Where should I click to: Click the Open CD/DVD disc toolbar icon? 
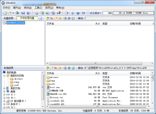point(17,13)
